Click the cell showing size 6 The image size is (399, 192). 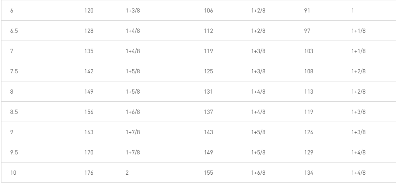pyautogui.click(x=12, y=11)
